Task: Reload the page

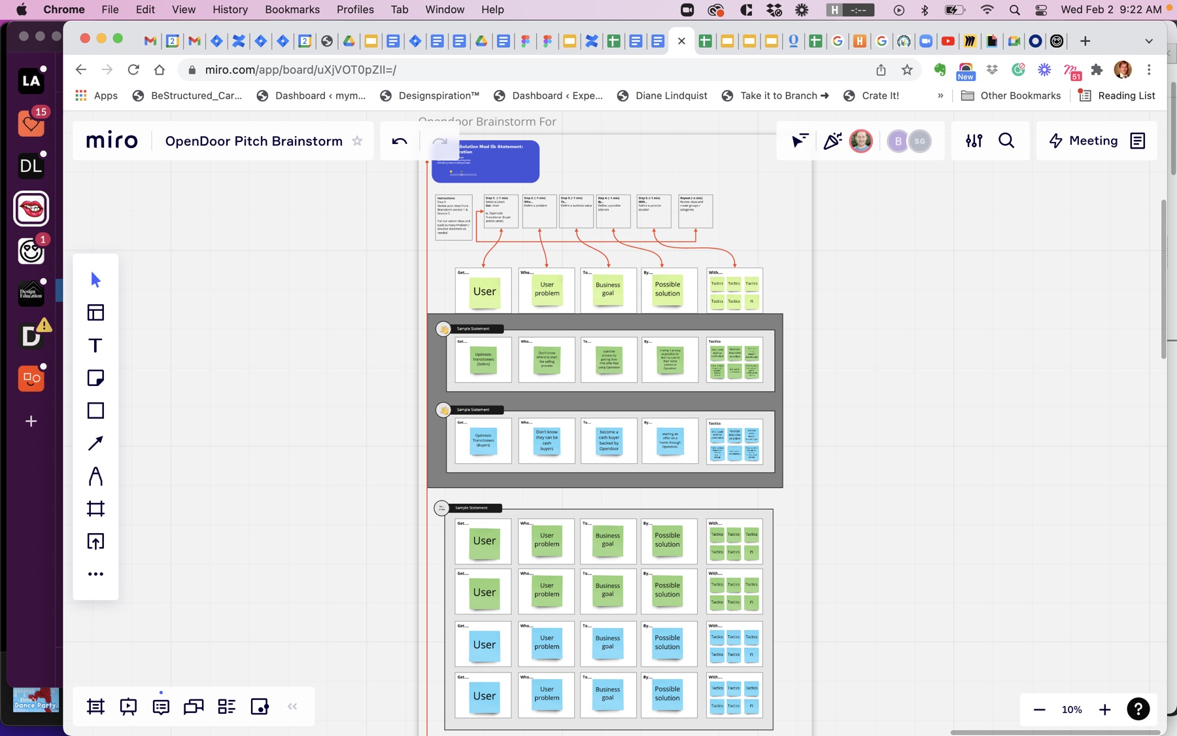Action: (133, 69)
